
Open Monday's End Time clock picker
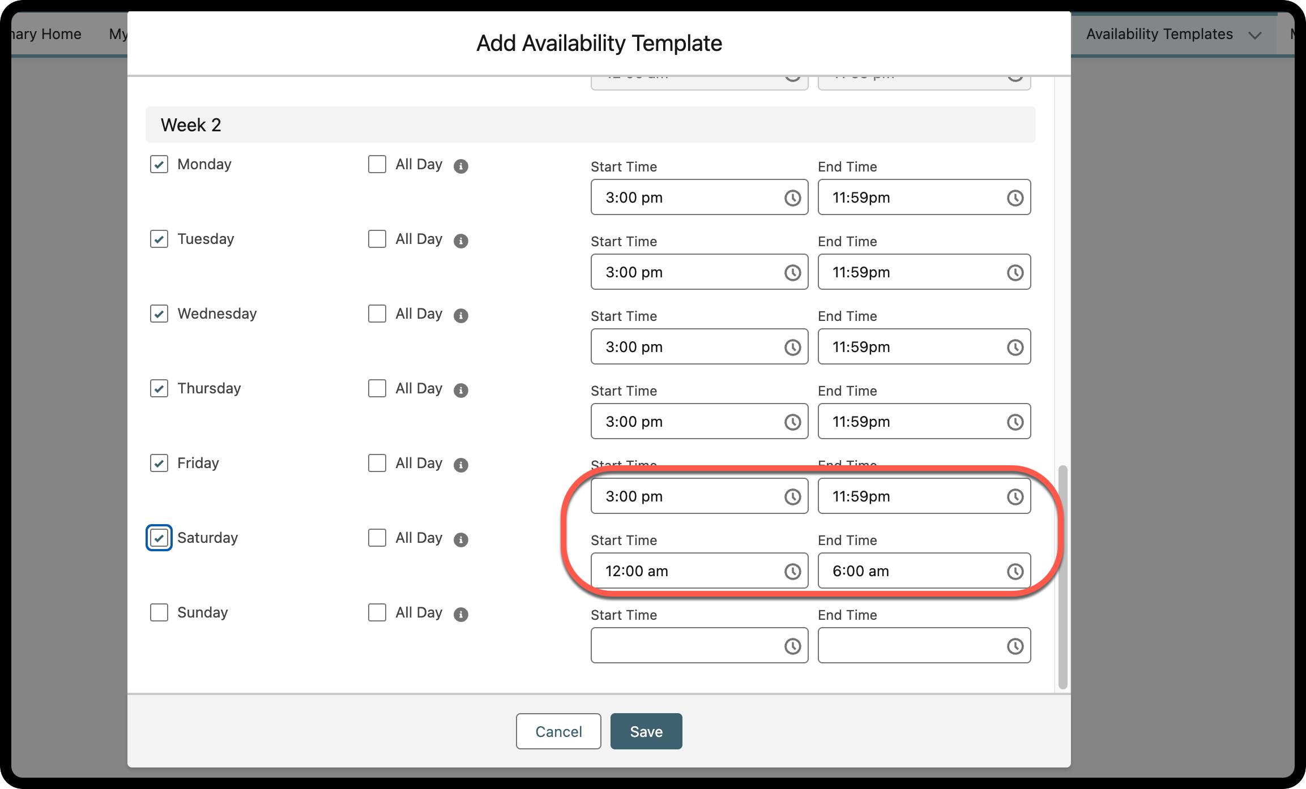pos(1015,197)
